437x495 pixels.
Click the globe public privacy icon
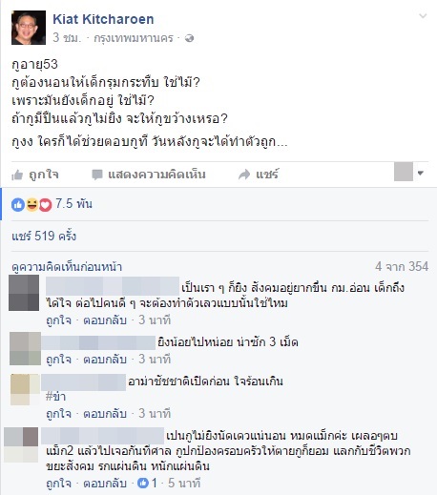189,38
